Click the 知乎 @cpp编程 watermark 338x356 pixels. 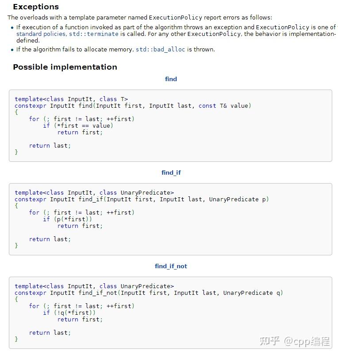click(x=295, y=341)
